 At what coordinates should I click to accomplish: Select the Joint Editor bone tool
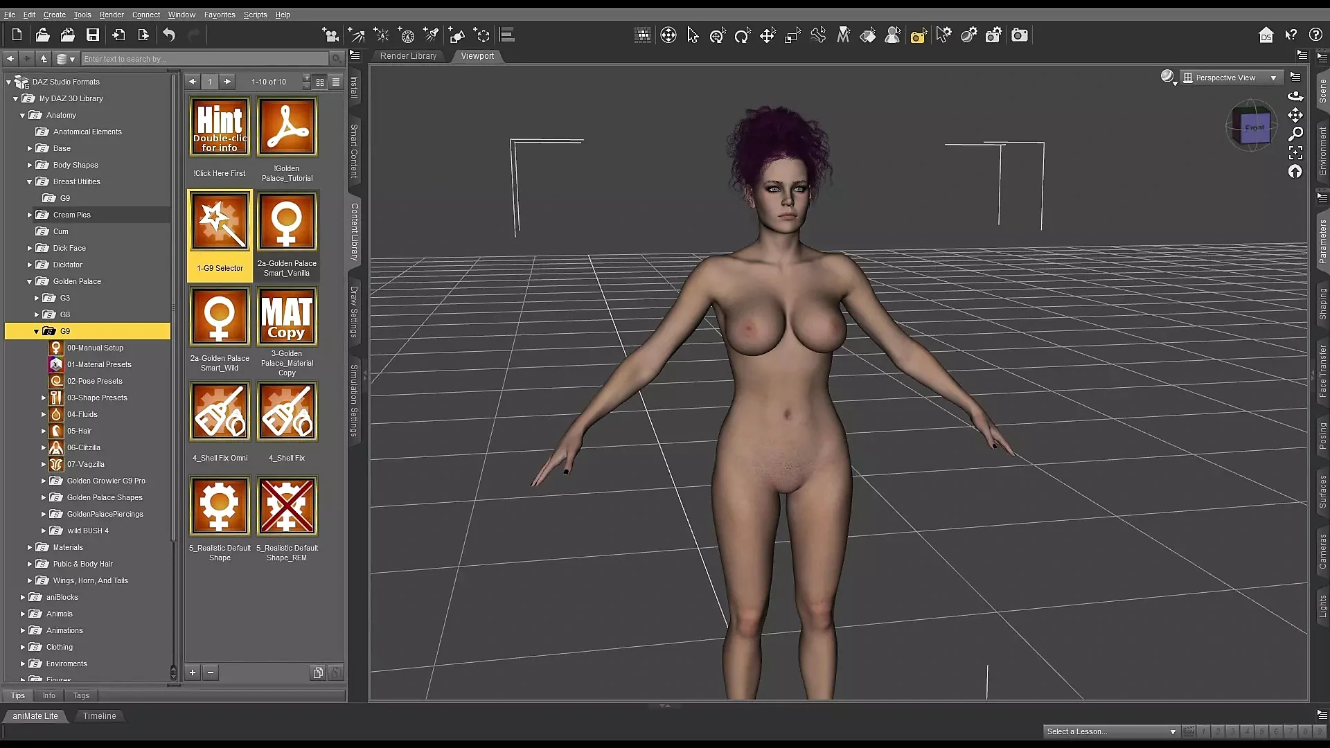click(x=818, y=35)
